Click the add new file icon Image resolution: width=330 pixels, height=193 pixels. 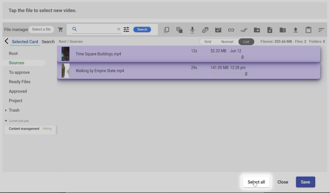(x=270, y=30)
